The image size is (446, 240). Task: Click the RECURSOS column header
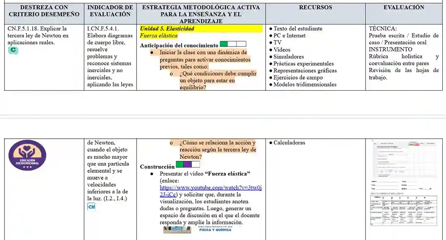click(315, 7)
